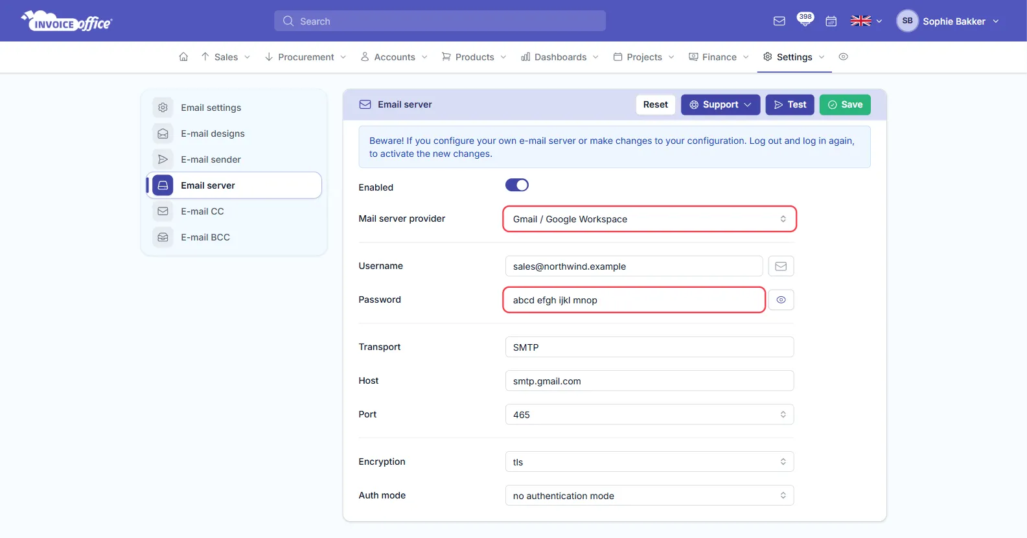Open the Port dropdown showing 465
Screen dimensions: 1027x538
[x=649, y=415]
